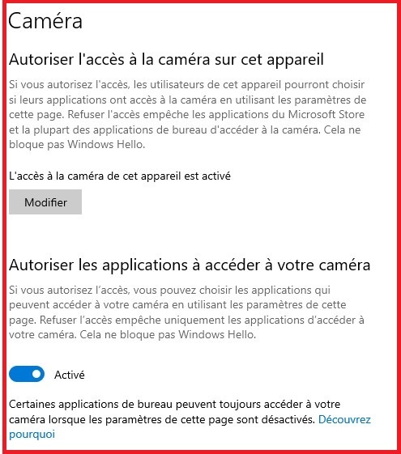Click the words "Microsoft Store" in the description

[326, 114]
